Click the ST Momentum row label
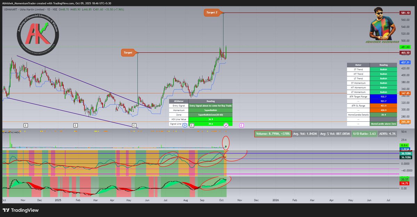The width and height of the screenshot is (417, 217). 358,83
